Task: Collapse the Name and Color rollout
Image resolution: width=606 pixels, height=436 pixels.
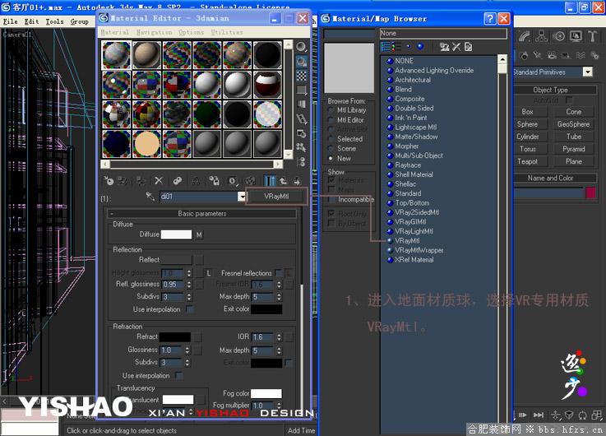Action: pyautogui.click(x=555, y=178)
